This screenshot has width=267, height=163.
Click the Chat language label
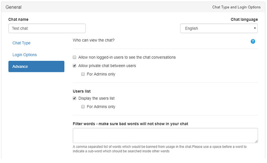(244, 19)
